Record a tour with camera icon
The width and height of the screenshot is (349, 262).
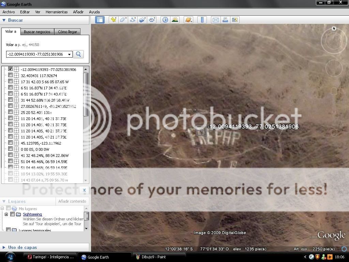[x=152, y=20]
